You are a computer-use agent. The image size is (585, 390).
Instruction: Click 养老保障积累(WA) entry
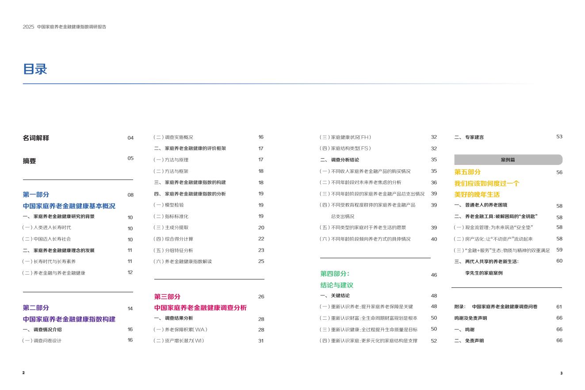[180, 330]
